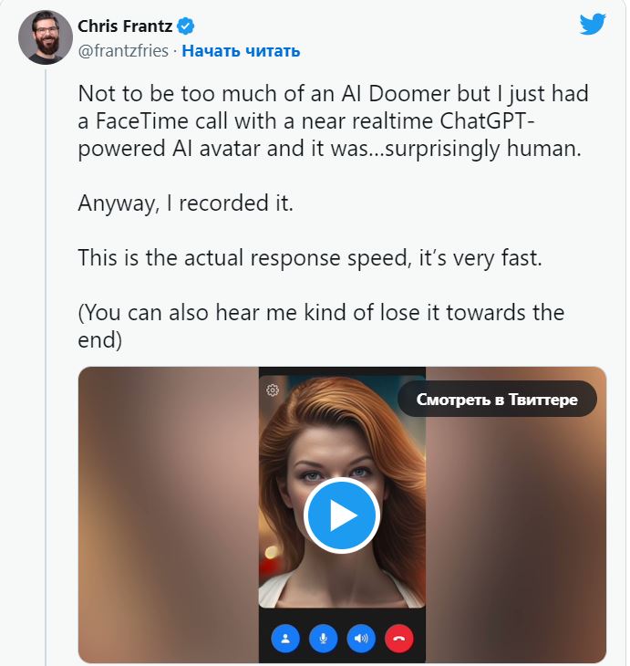End the call with red hang-up button
Screen dimensions: 630x666
click(x=399, y=638)
